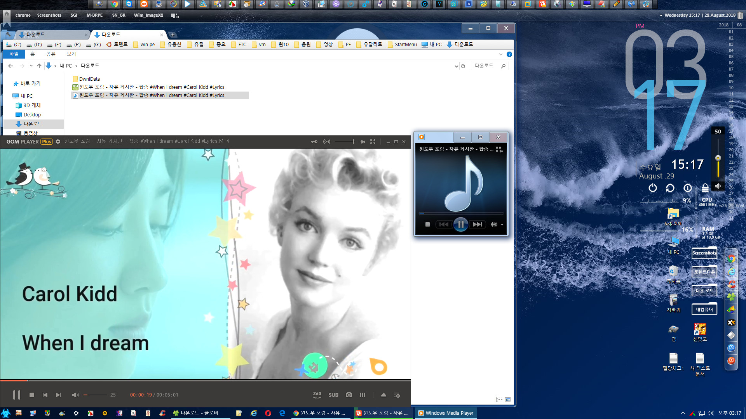Screen dimensions: 746x419
Task: Refresh the Explorer folder view
Action: (x=463, y=66)
